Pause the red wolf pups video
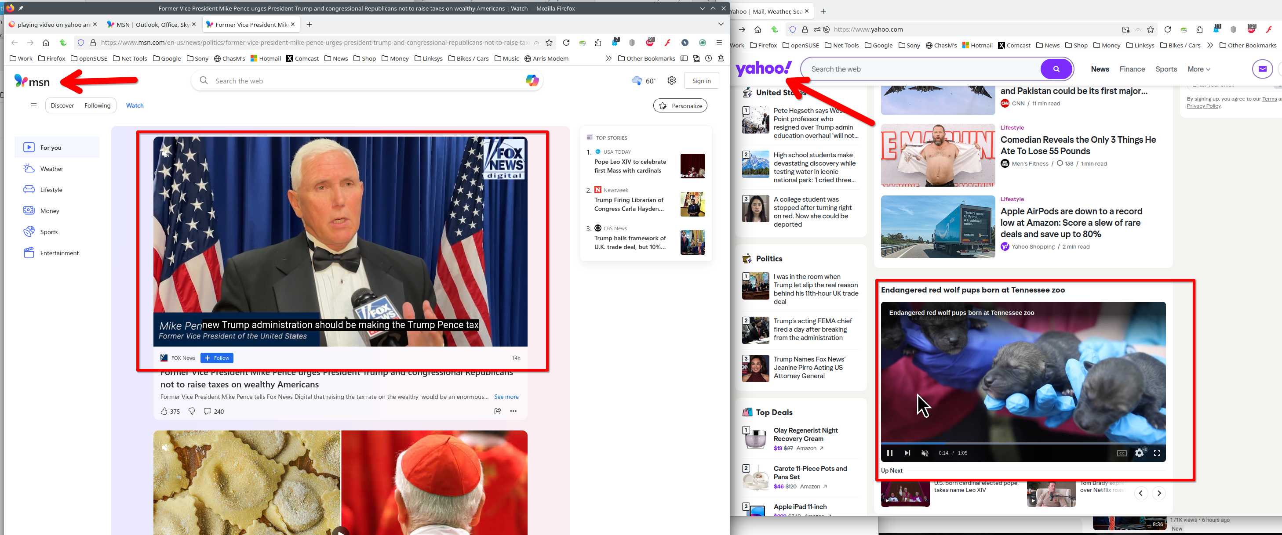The width and height of the screenshot is (1282, 535). click(890, 453)
